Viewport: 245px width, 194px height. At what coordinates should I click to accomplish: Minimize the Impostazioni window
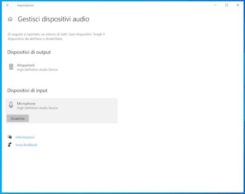(215, 5)
